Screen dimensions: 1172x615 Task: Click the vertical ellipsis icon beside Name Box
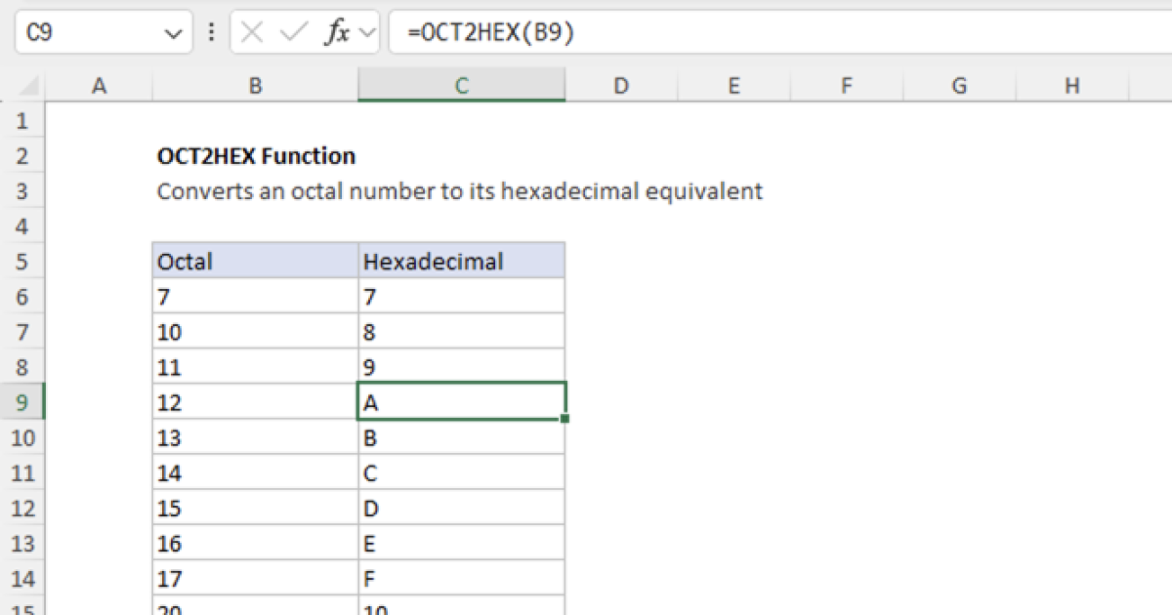pyautogui.click(x=211, y=32)
